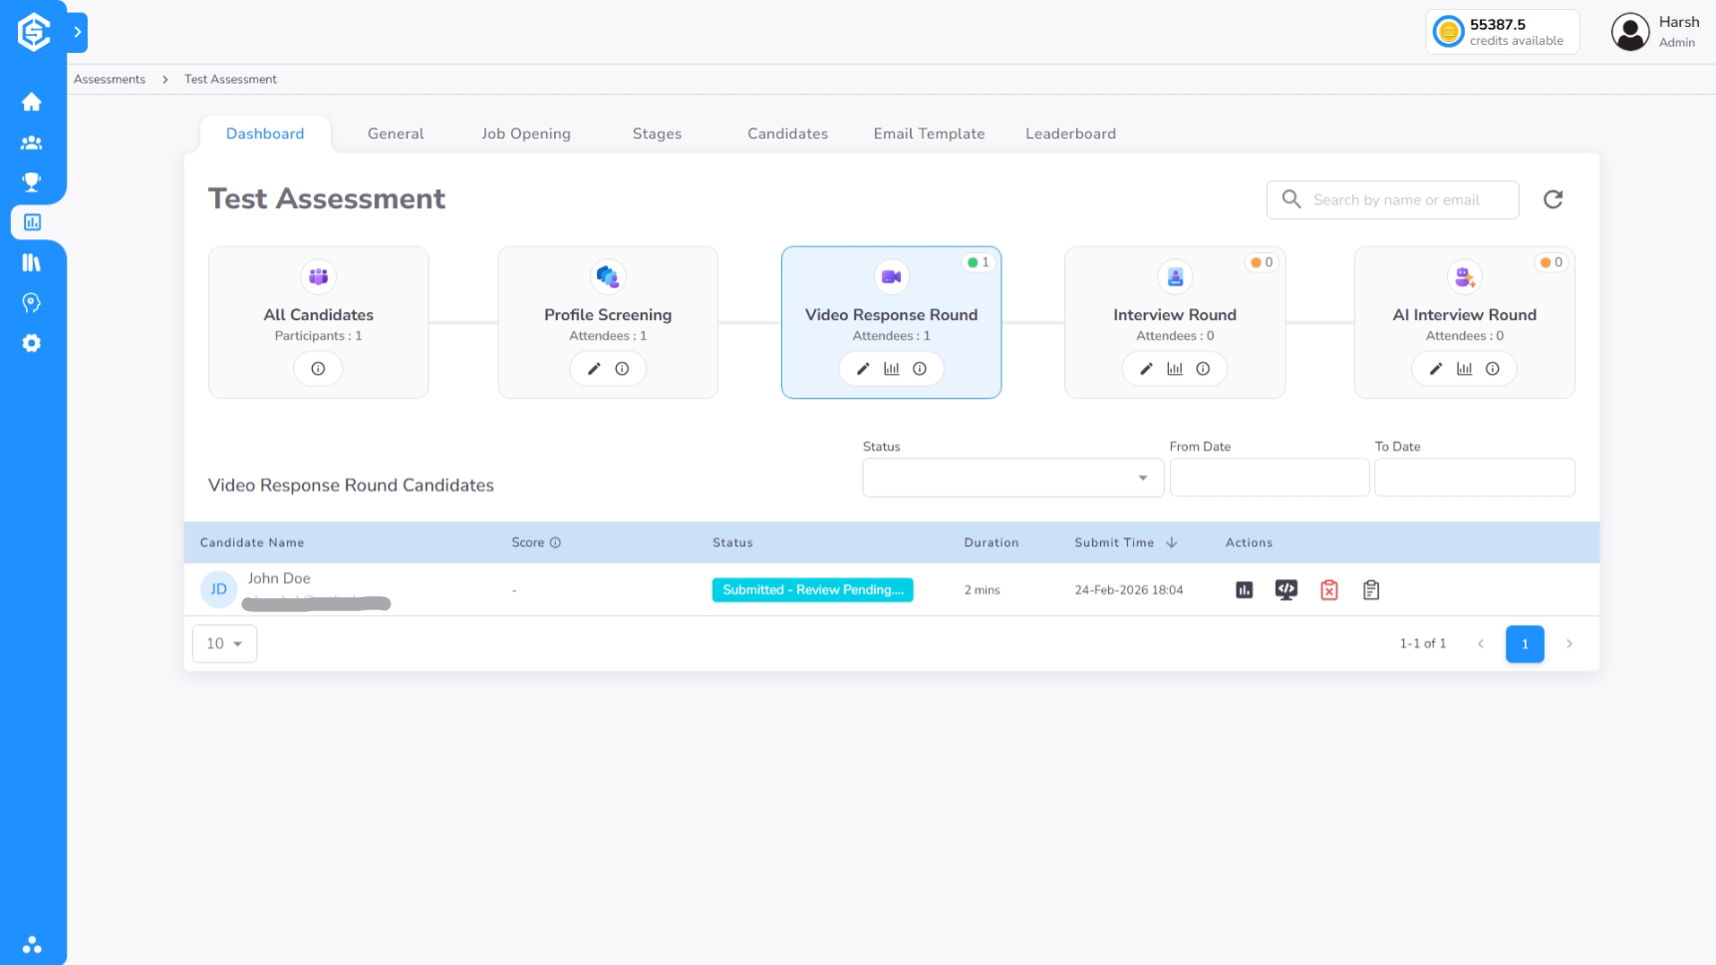Refresh the assessment using the reload icon

coord(1553,199)
